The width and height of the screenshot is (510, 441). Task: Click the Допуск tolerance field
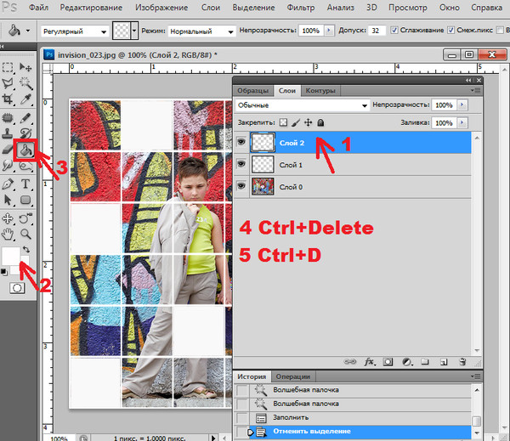pos(377,31)
